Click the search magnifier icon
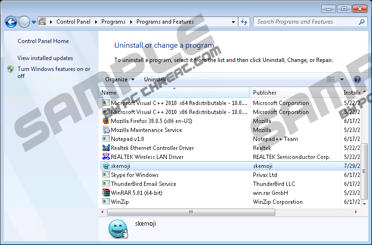Viewport: 372px width, 245px height. [x=362, y=22]
